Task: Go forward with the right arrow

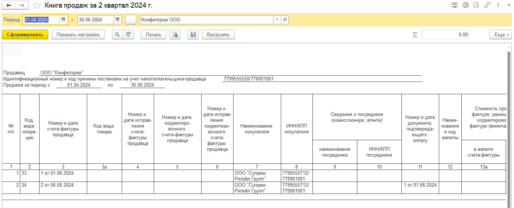Action: (x=21, y=5)
